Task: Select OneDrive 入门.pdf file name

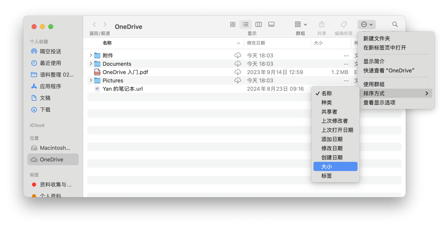Action: [x=125, y=72]
